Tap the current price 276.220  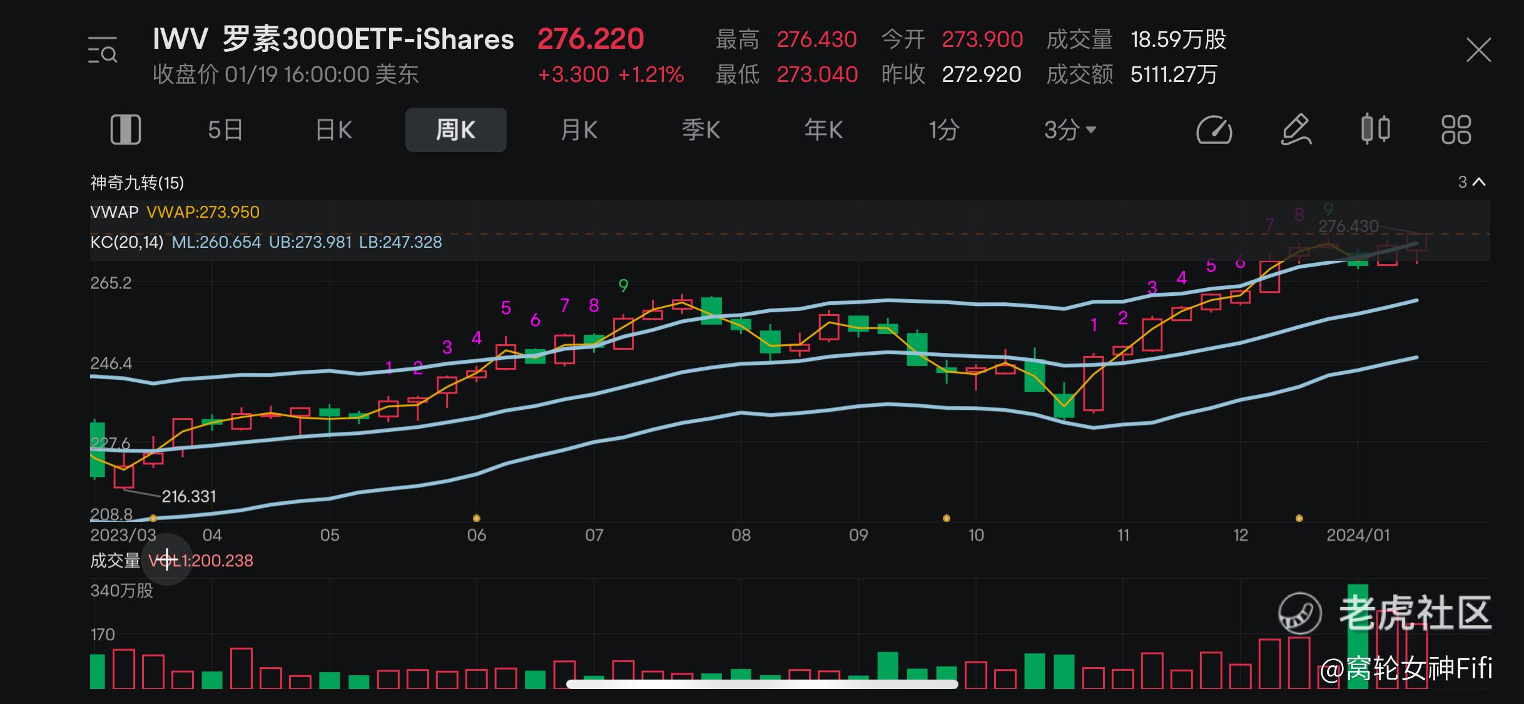click(x=591, y=39)
